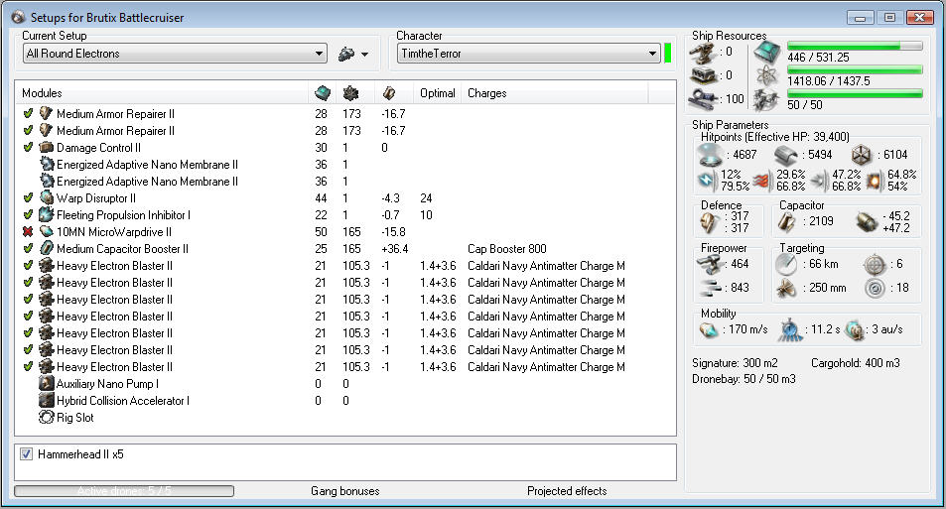This screenshot has height=509, width=946.
Task: Click the Damage Control II module icon
Action: [47, 147]
